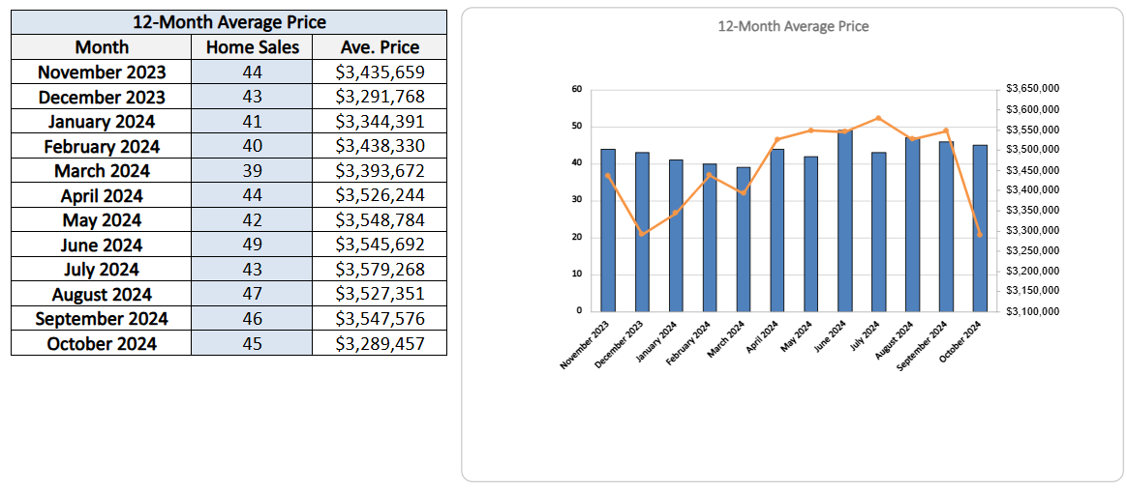Image resolution: width=1127 pixels, height=491 pixels.
Task: Select the 'July 2024' table cell
Action: (102, 270)
